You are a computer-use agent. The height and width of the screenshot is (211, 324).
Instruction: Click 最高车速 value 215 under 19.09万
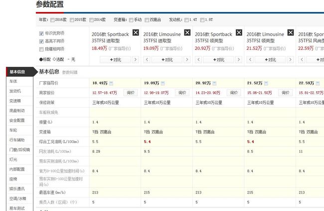click(x=147, y=193)
